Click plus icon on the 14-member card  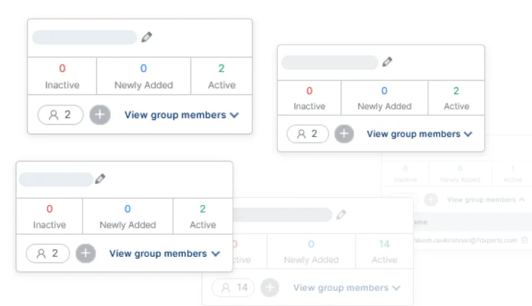(x=269, y=287)
